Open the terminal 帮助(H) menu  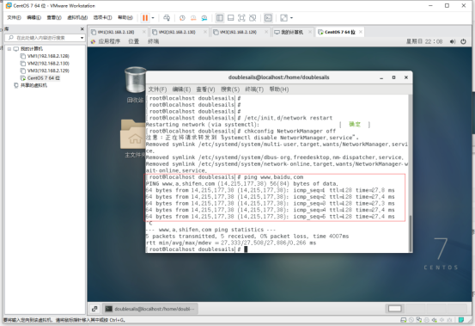pyautogui.click(x=279, y=89)
